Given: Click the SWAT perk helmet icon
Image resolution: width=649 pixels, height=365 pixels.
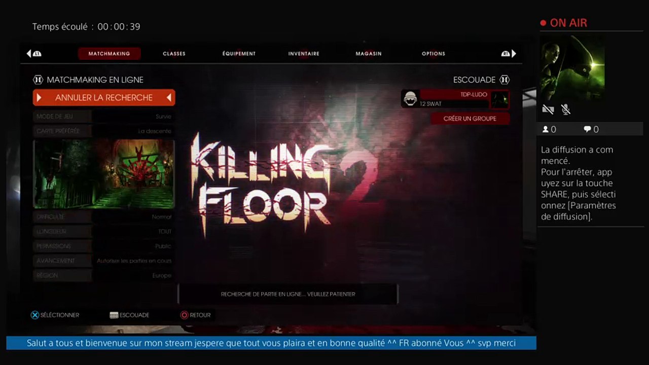Looking at the screenshot, I should pyautogui.click(x=410, y=99).
